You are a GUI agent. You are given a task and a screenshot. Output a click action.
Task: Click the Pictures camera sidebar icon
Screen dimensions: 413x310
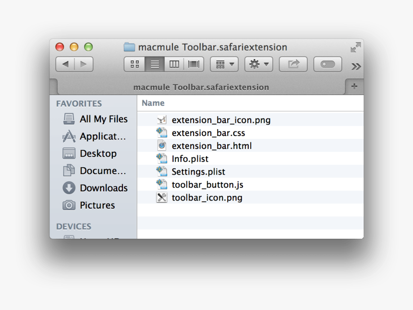click(69, 205)
